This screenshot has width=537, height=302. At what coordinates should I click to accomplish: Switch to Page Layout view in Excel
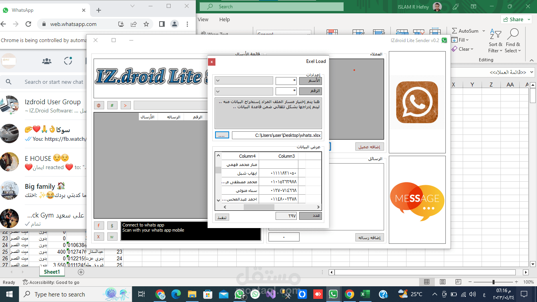click(x=443, y=282)
